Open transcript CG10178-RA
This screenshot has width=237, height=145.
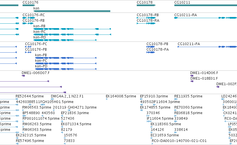click(148, 21)
